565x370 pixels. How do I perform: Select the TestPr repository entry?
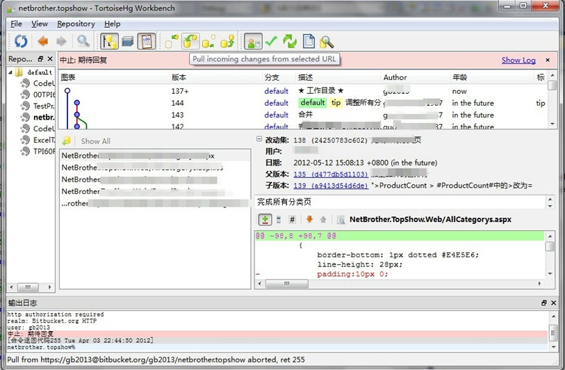[x=39, y=106]
